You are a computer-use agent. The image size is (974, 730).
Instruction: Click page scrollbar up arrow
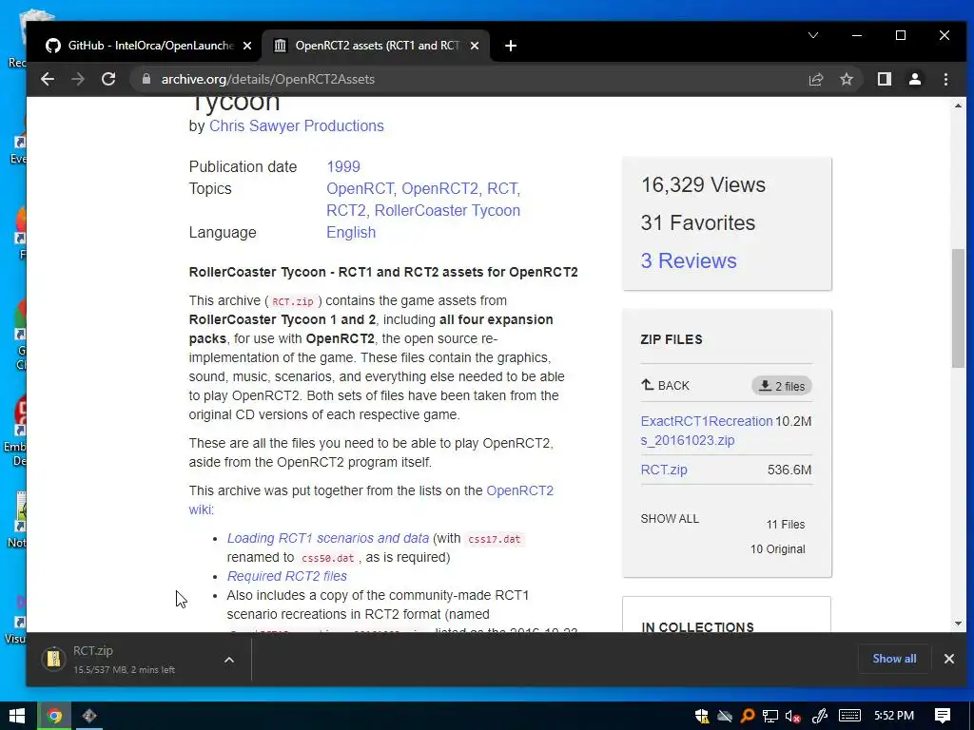(958, 106)
